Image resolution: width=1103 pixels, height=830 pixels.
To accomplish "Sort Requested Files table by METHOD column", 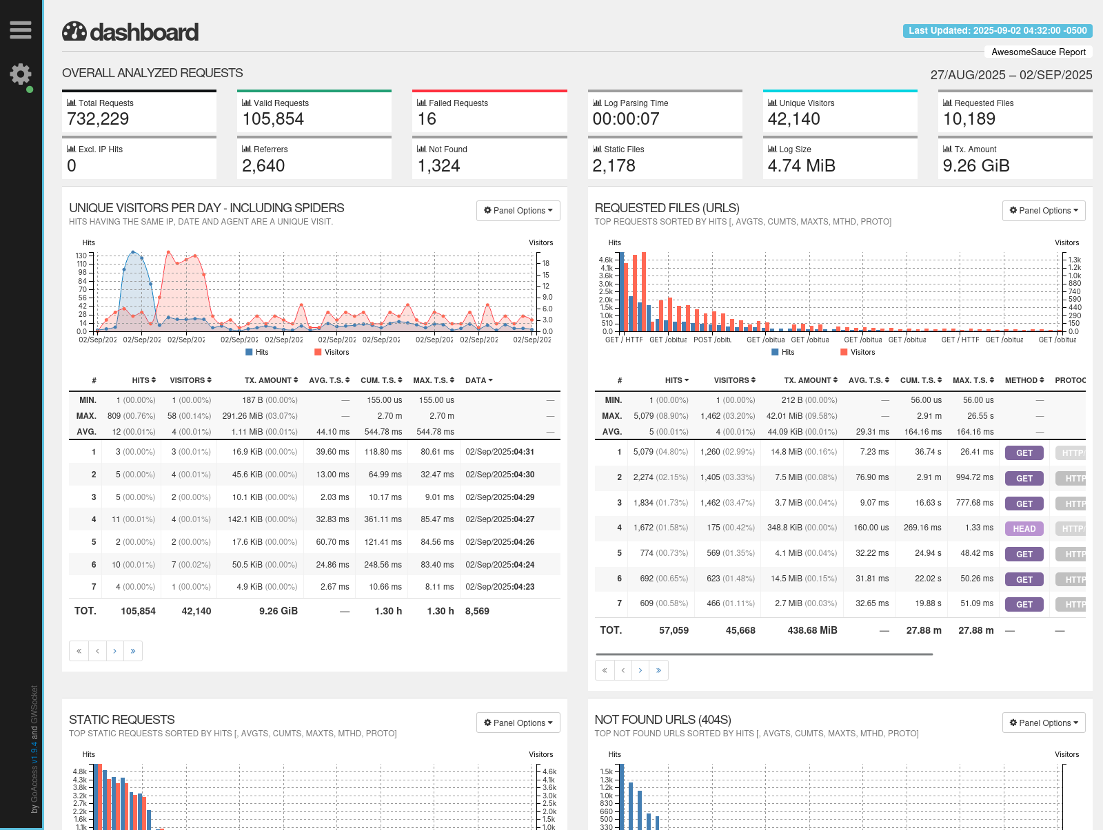I will coord(1024,380).
